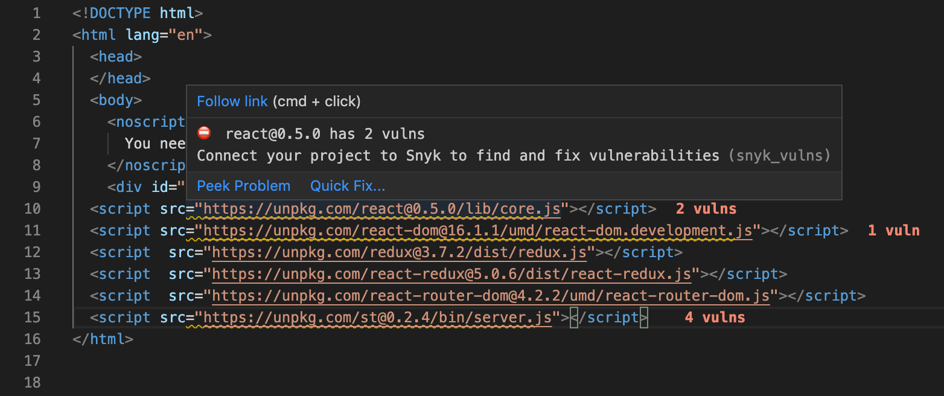Open Peek Problem in the hover popup
This screenshot has width=944, height=396.
pyautogui.click(x=243, y=186)
